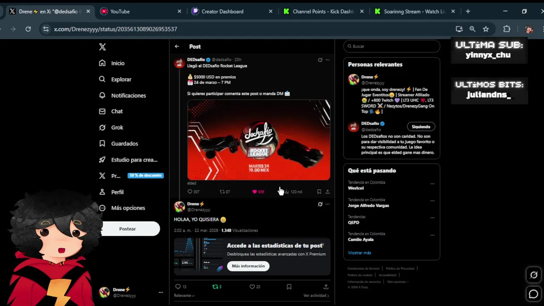The image size is (544, 306).
Task: Click Grok icon on DEDsafio post
Action: point(320,60)
